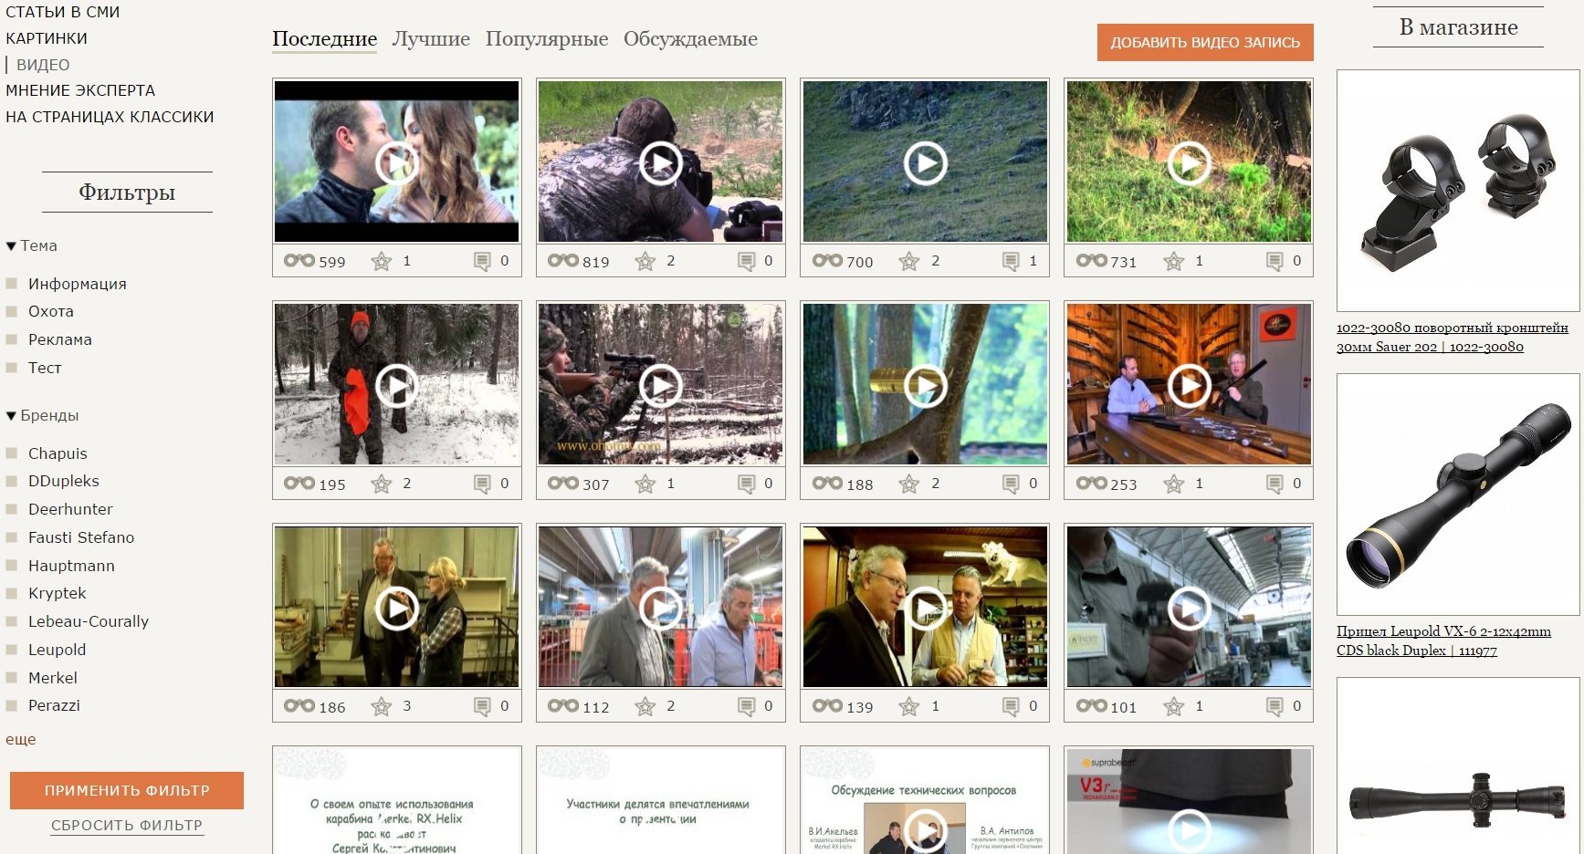
Task: Play the video with 186 views
Action: tap(396, 609)
